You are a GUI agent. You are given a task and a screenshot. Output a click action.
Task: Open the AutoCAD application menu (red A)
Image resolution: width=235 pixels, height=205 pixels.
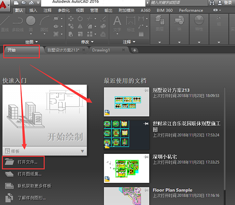click(x=3, y=5)
